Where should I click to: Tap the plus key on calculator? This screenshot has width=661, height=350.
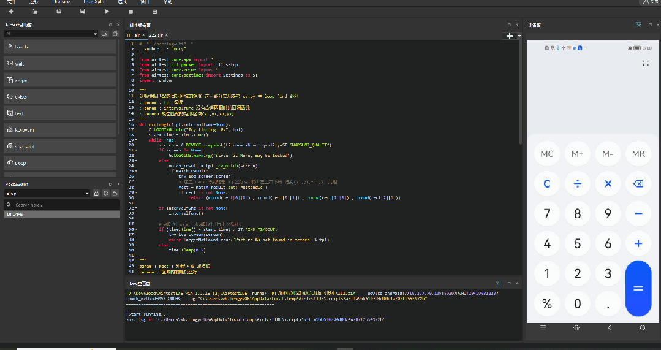pos(638,243)
